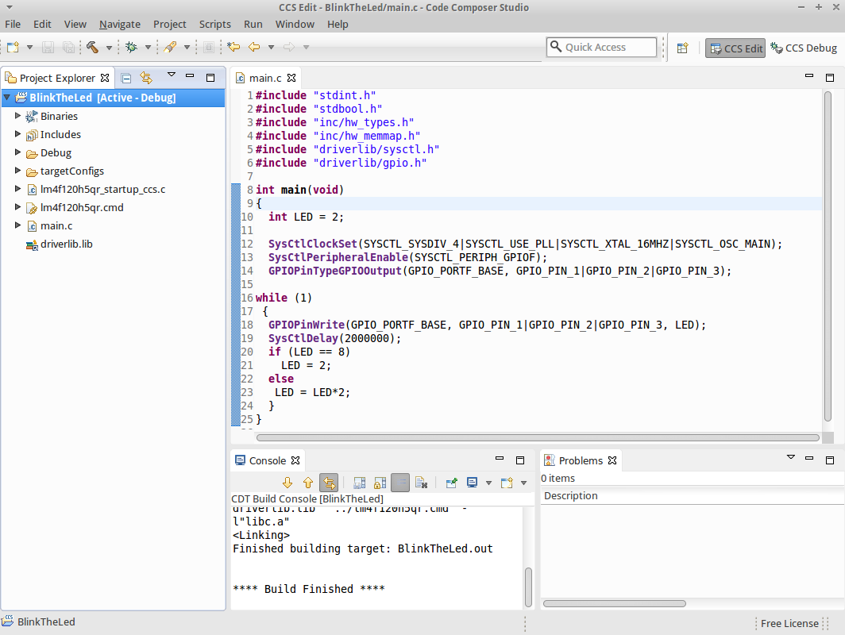
Task: Toggle Show Error Context button in Console
Action: point(329,483)
